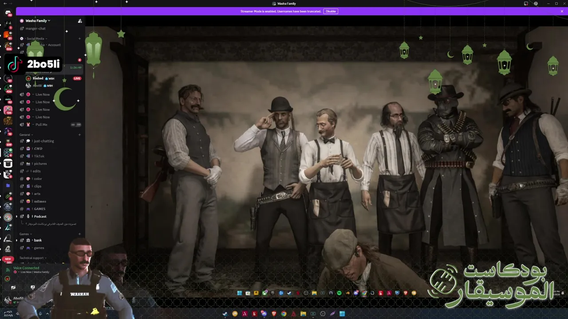
Task: Open Discord help icon in title bar
Action: point(536,4)
